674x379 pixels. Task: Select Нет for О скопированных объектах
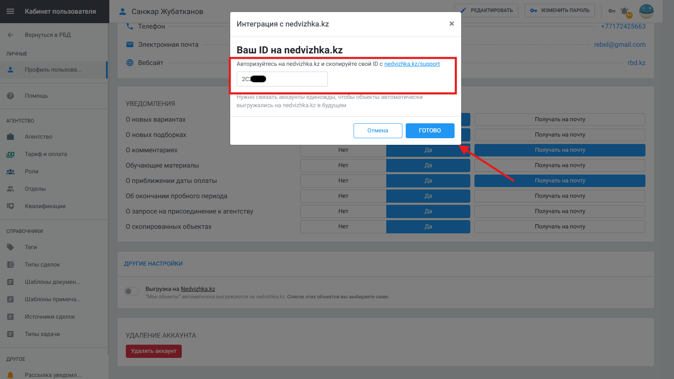tap(343, 227)
